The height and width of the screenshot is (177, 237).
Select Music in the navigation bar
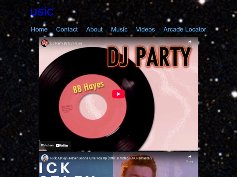pyautogui.click(x=119, y=30)
